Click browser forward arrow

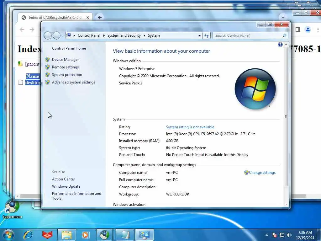[32, 29]
